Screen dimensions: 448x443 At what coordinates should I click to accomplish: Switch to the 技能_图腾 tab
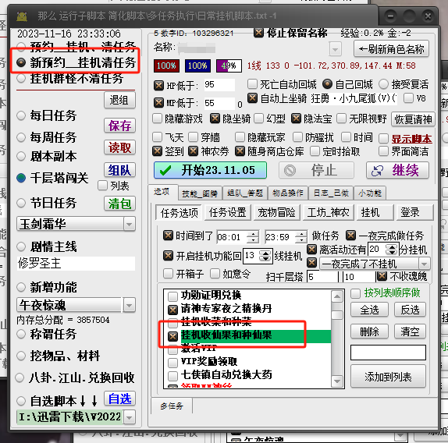(200, 193)
